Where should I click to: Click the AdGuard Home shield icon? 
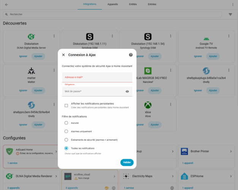coord(10,152)
